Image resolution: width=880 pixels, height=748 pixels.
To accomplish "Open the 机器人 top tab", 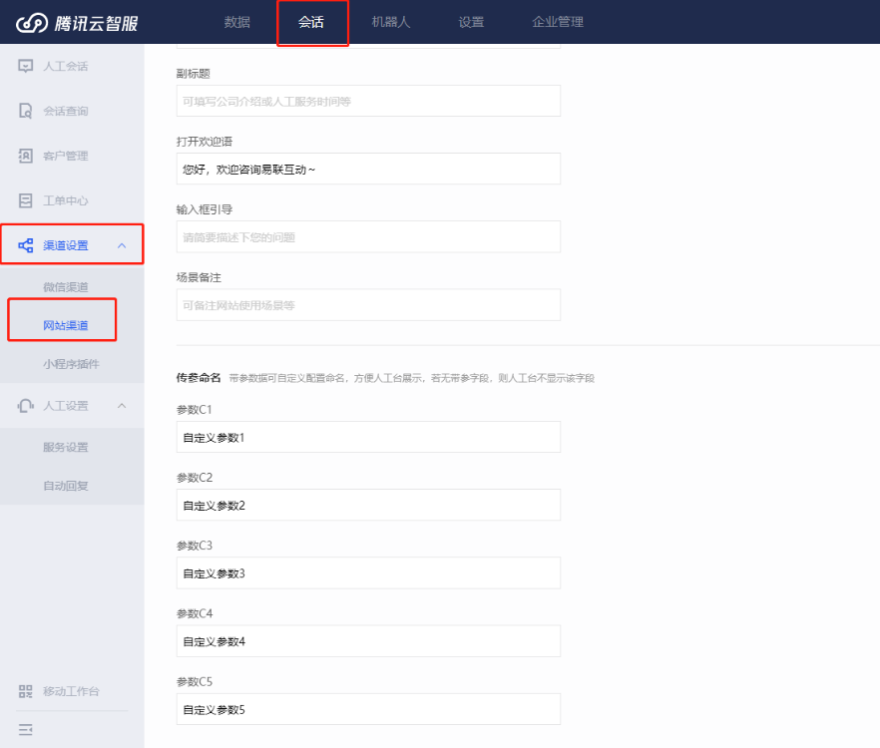I will click(390, 22).
